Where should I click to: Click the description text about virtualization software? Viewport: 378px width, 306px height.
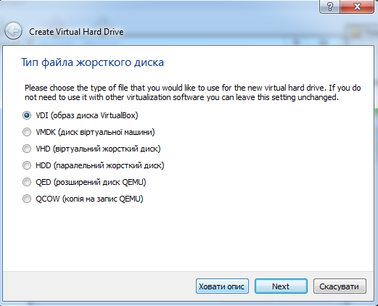pos(193,93)
